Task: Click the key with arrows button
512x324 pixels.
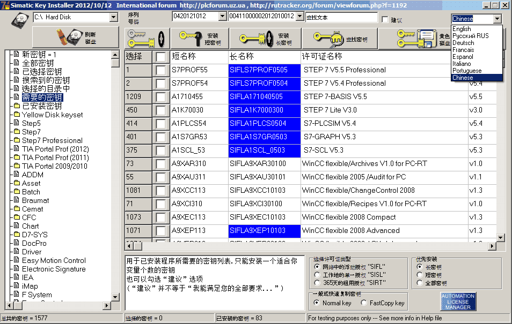Action: [147, 39]
